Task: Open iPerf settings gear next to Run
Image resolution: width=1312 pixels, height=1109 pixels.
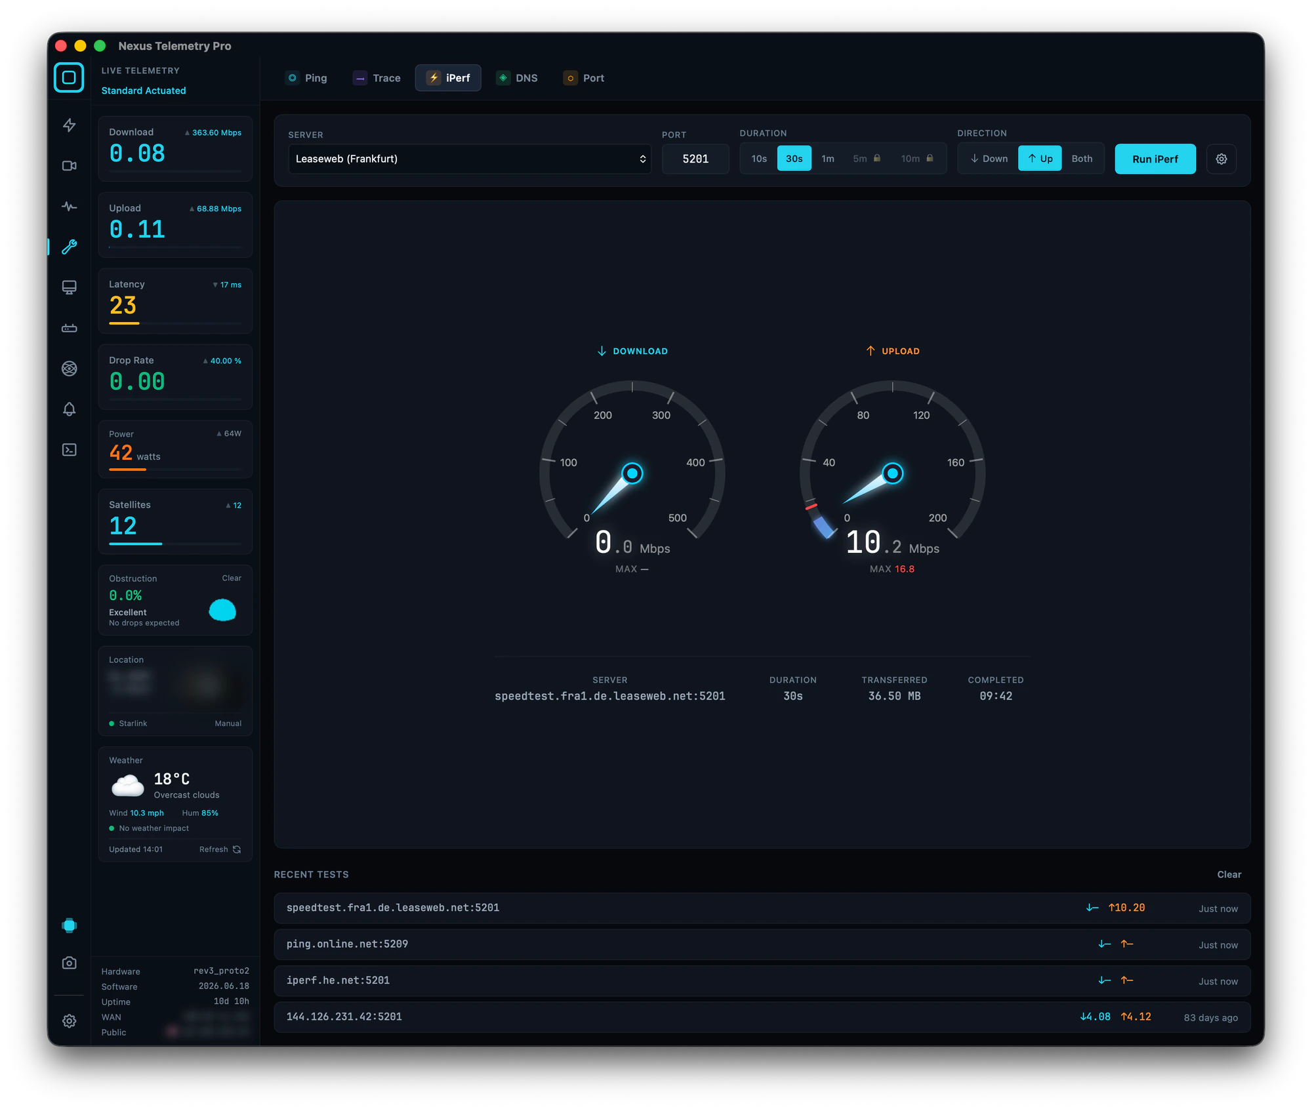Action: point(1221,159)
